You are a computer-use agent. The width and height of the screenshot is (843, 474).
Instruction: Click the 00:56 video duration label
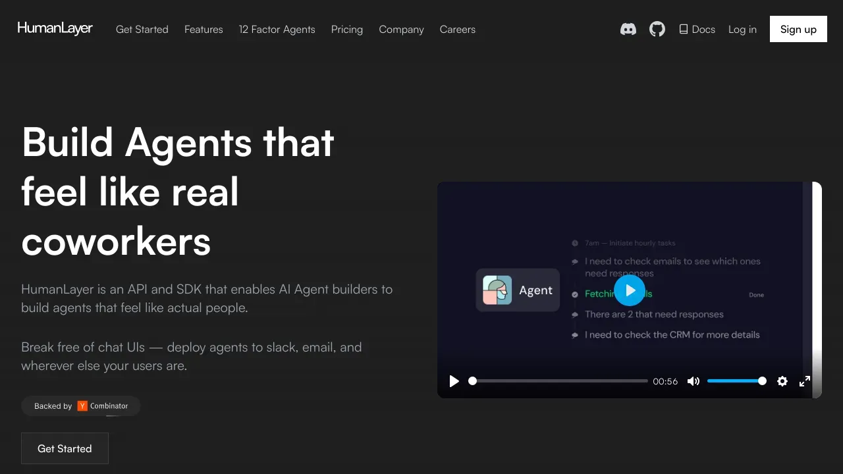pyautogui.click(x=665, y=381)
